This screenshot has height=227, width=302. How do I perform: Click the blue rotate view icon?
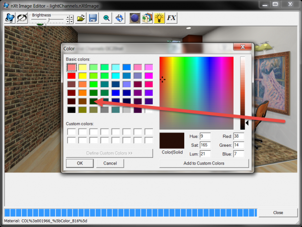click(x=119, y=18)
